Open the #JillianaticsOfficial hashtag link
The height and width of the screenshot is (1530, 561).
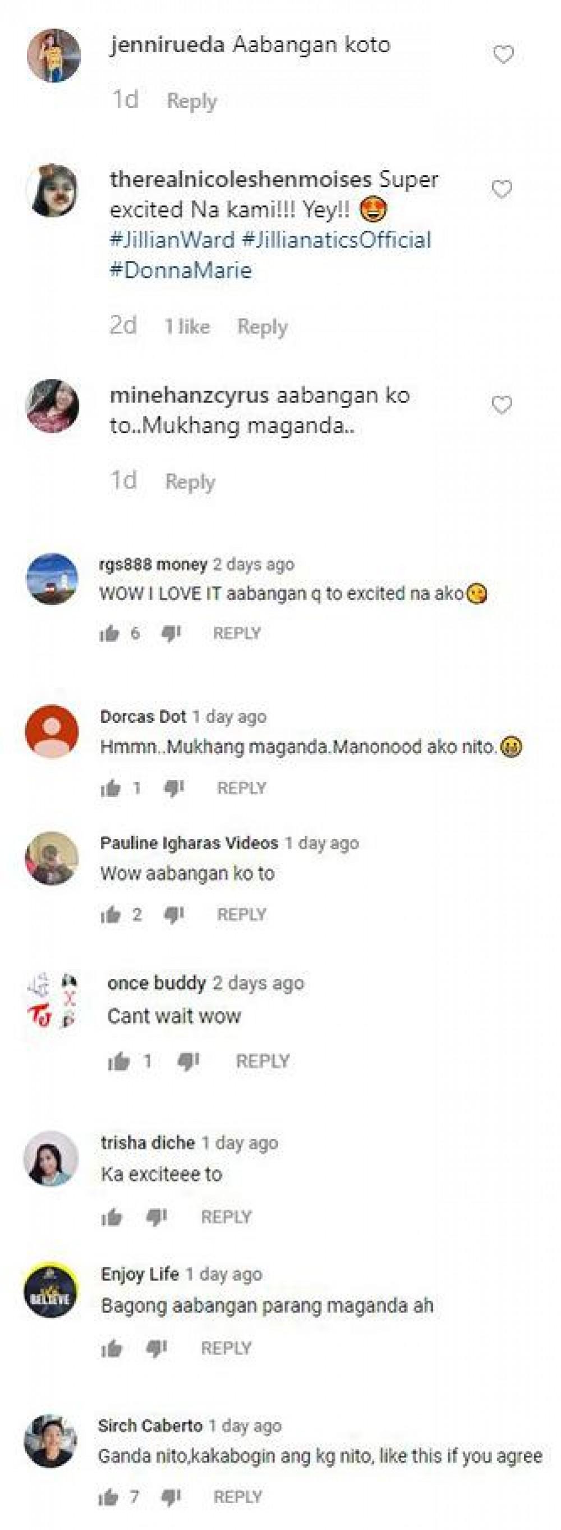tap(337, 240)
